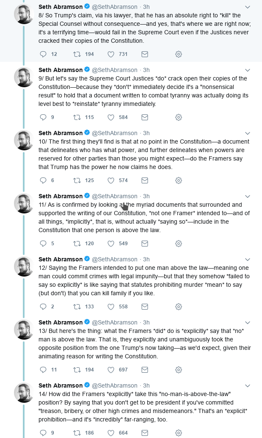Click the profile avatar on tweet 13/
This screenshot has height=438, width=262.
point(24,330)
